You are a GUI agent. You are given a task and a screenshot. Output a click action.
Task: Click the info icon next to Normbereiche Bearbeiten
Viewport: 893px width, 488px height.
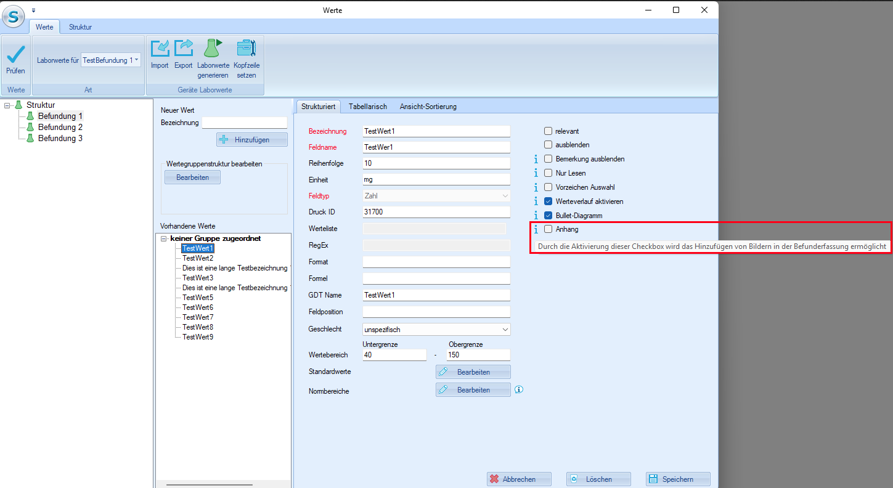click(519, 389)
